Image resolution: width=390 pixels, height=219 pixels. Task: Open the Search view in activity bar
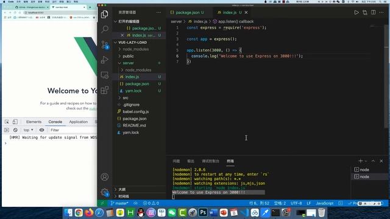coord(105,29)
